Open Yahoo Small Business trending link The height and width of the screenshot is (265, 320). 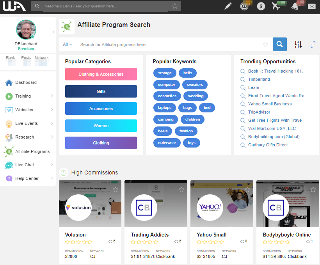click(270, 104)
